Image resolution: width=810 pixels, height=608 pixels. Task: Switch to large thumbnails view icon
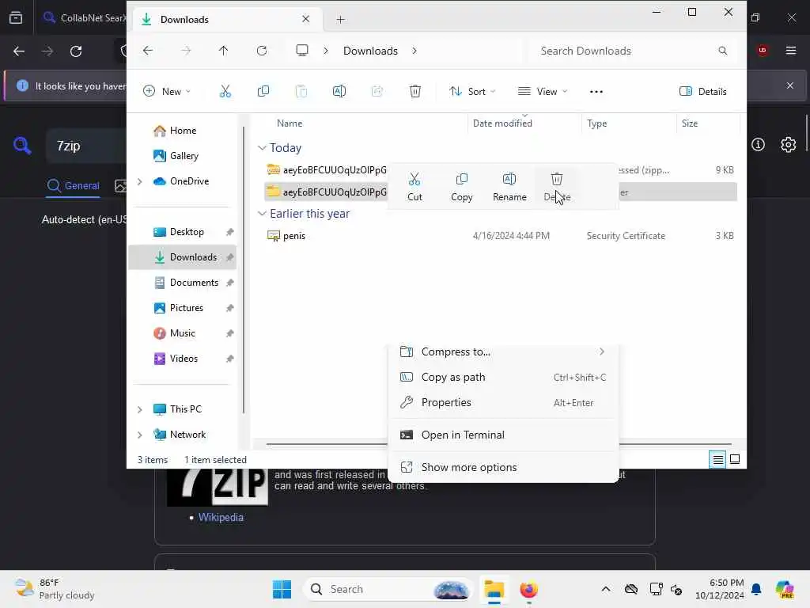[735, 459]
